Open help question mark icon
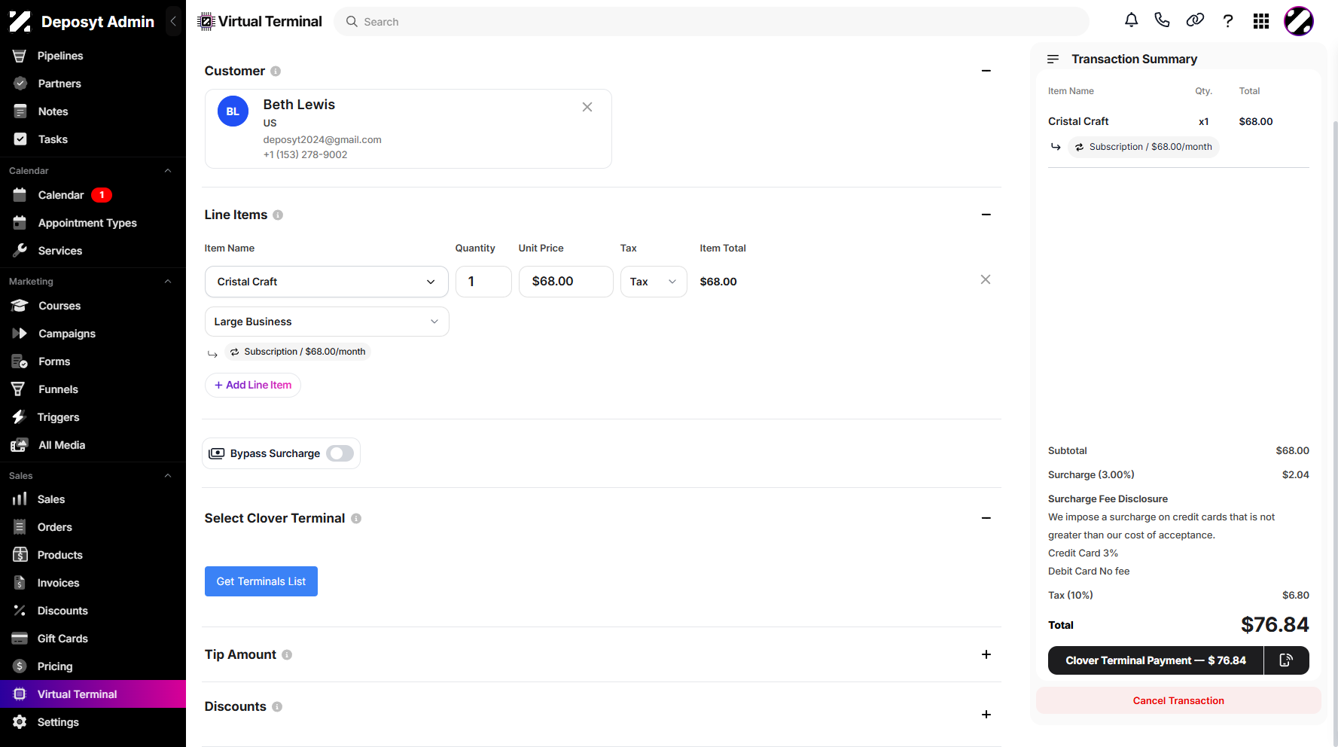Screen dimensions: 1338x747 coord(1228,21)
